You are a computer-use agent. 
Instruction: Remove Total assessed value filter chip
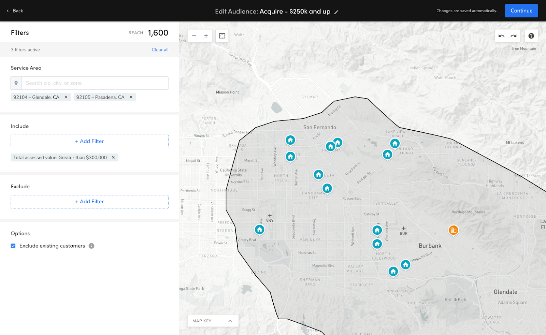pos(113,158)
